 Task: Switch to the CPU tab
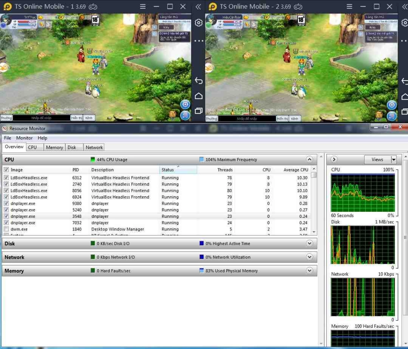click(x=35, y=148)
